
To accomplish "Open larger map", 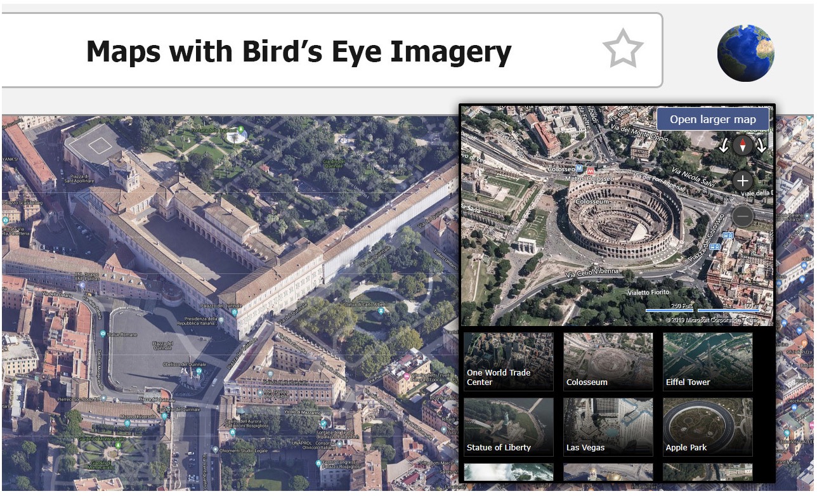I will [713, 119].
